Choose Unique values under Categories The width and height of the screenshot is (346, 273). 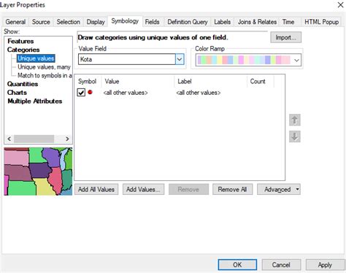(36, 58)
